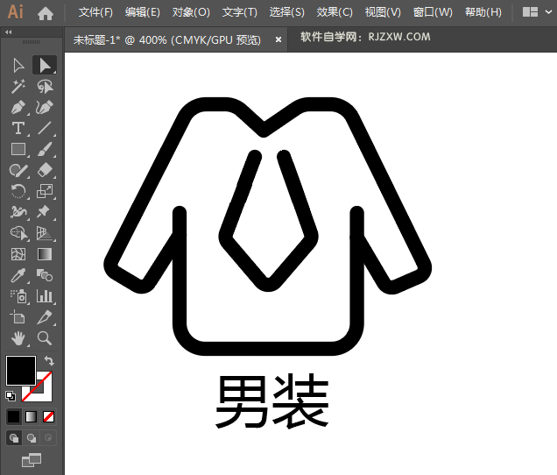
Task: Enable Draw Behind mode
Action: pyautogui.click(x=32, y=438)
